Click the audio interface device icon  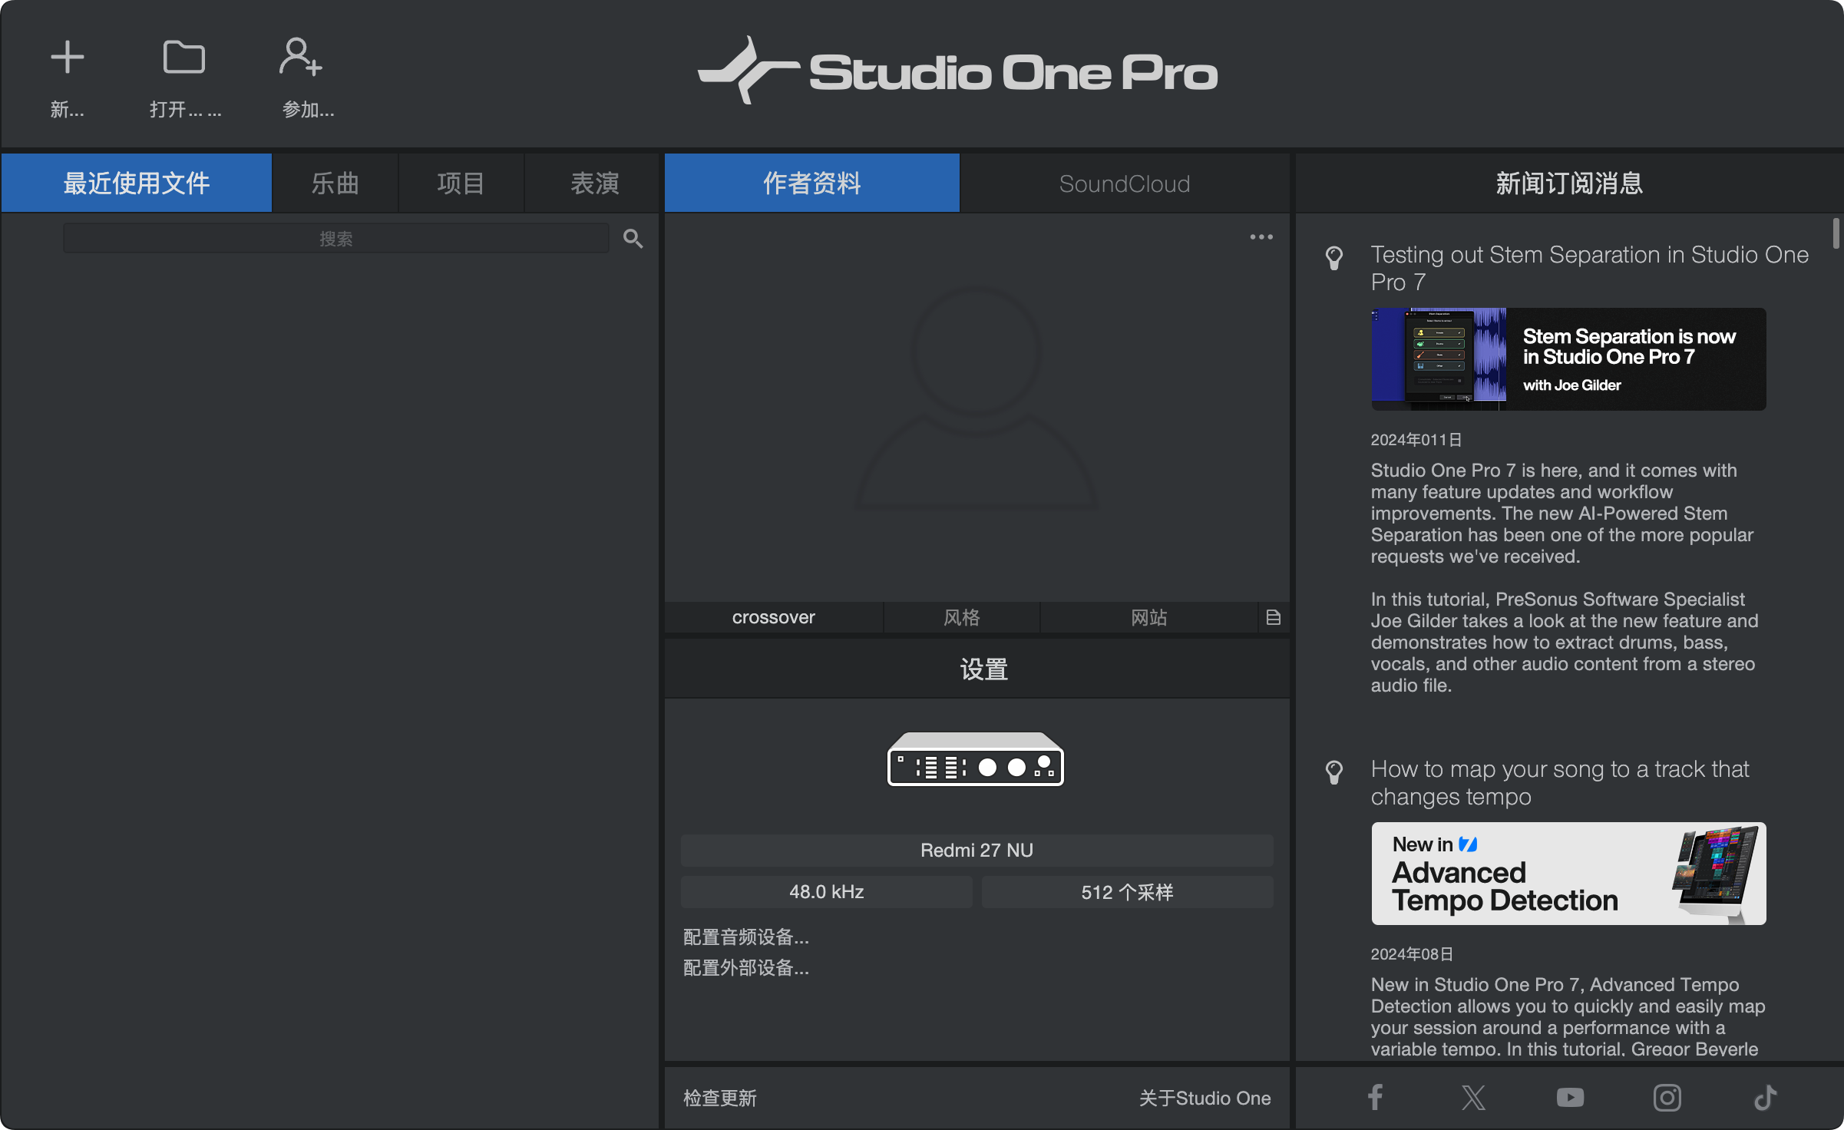pos(976,759)
